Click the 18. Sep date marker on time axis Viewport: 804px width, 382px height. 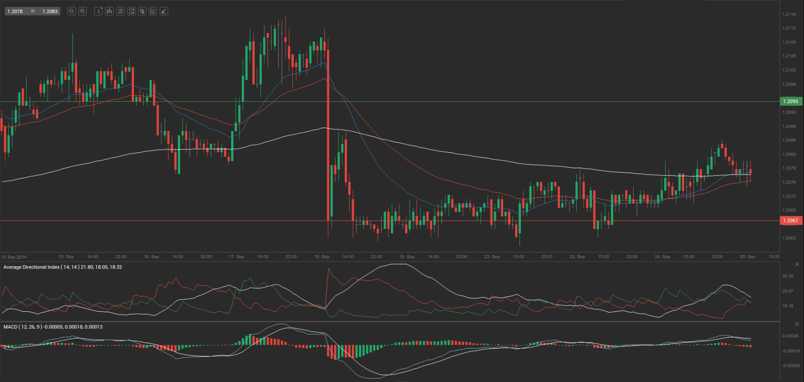pos(321,257)
